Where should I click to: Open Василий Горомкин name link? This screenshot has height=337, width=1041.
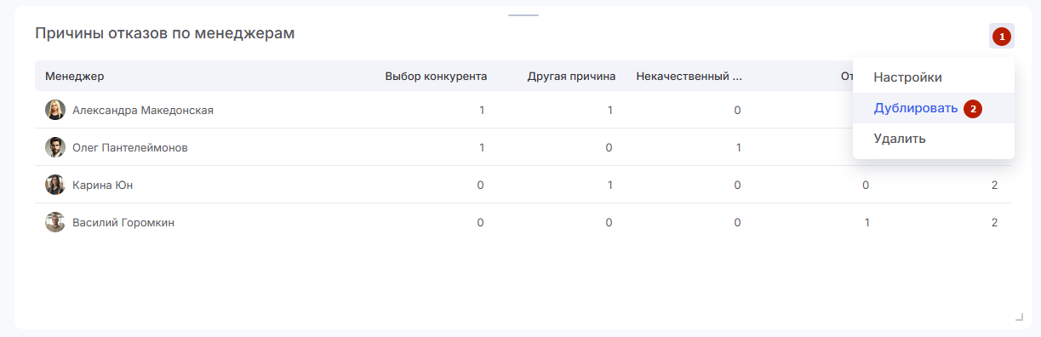coord(123,222)
